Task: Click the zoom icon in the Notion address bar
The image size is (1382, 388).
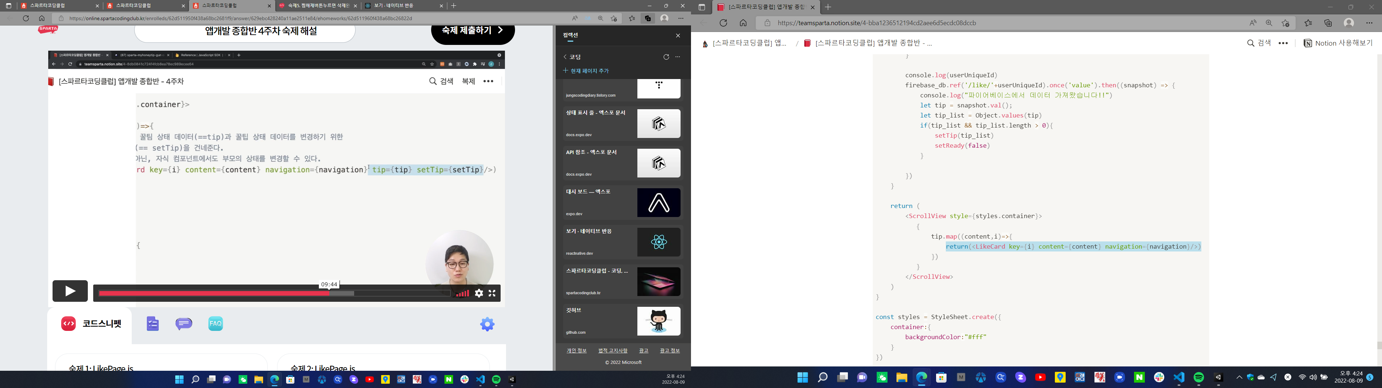Action: click(1269, 23)
